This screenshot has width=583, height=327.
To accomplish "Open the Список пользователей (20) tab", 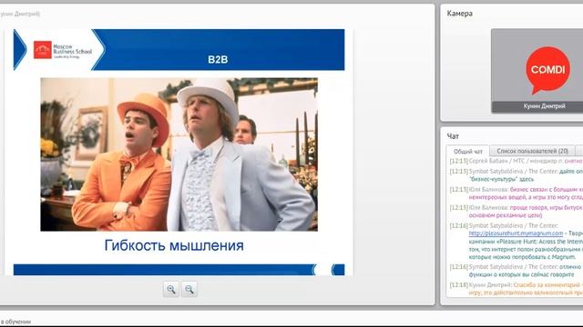I will pos(532,151).
